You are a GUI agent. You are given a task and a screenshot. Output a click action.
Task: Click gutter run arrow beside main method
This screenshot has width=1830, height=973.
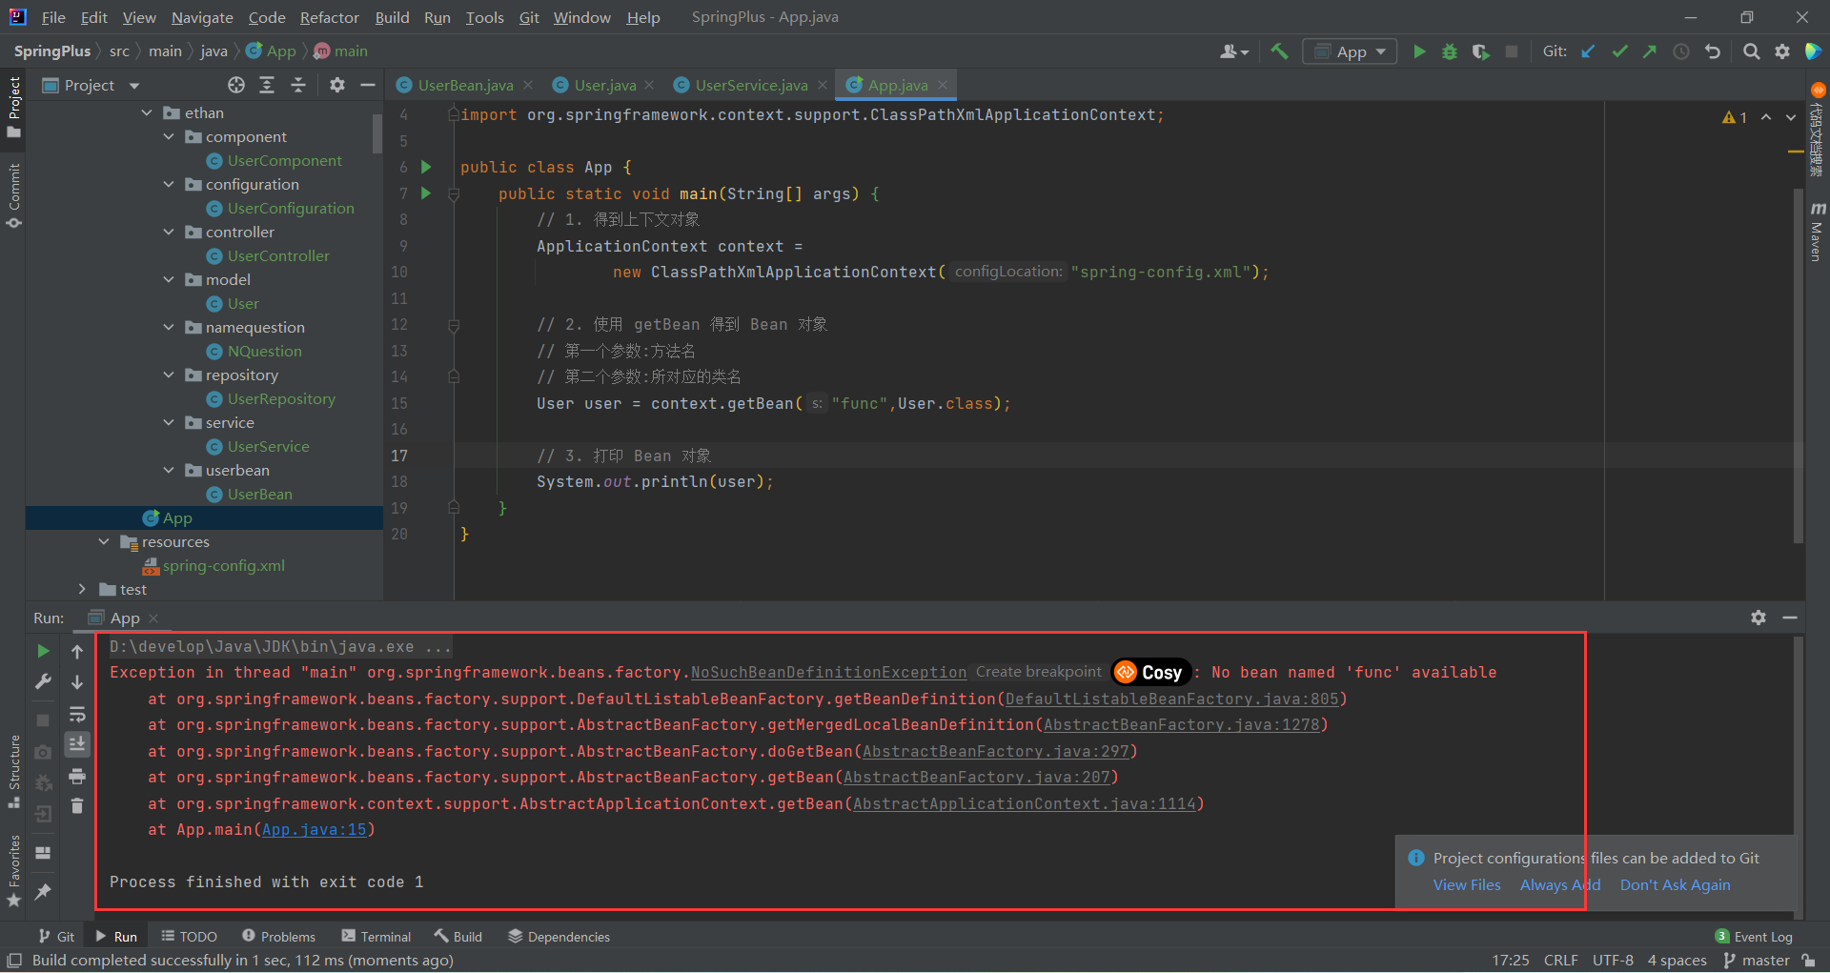pyautogui.click(x=426, y=193)
